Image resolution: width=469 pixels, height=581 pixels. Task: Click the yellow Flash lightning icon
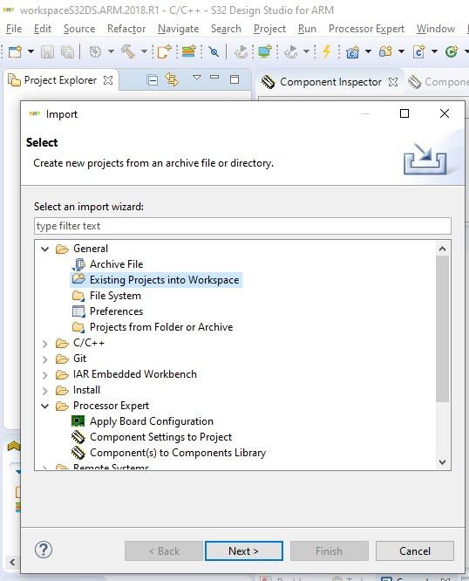click(x=327, y=51)
